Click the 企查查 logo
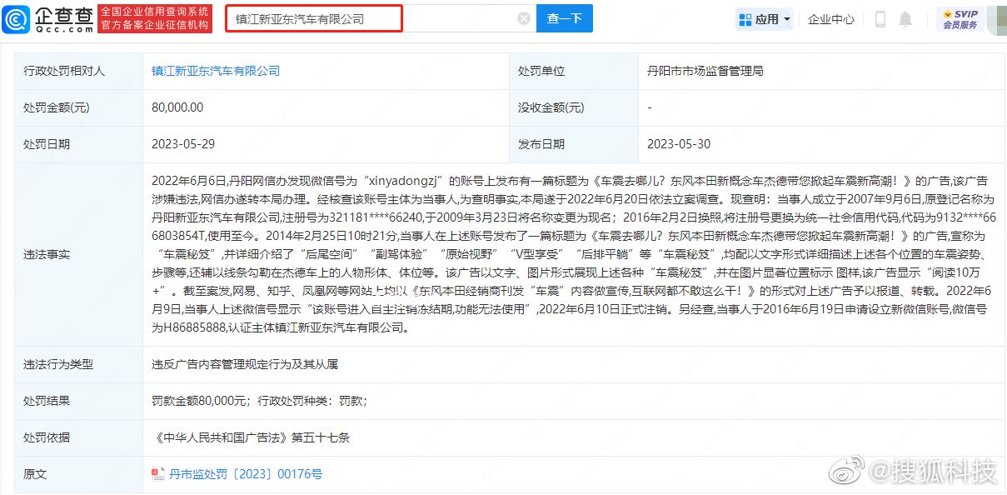This screenshot has height=495, width=1007. point(47,18)
